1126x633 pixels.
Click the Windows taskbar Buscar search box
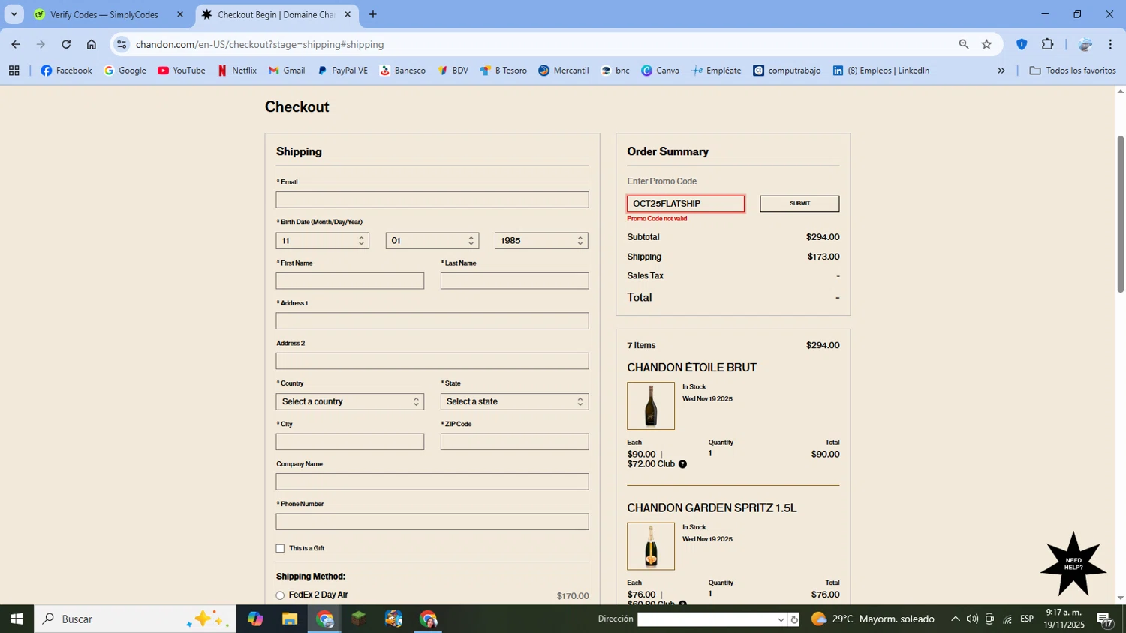click(135, 619)
